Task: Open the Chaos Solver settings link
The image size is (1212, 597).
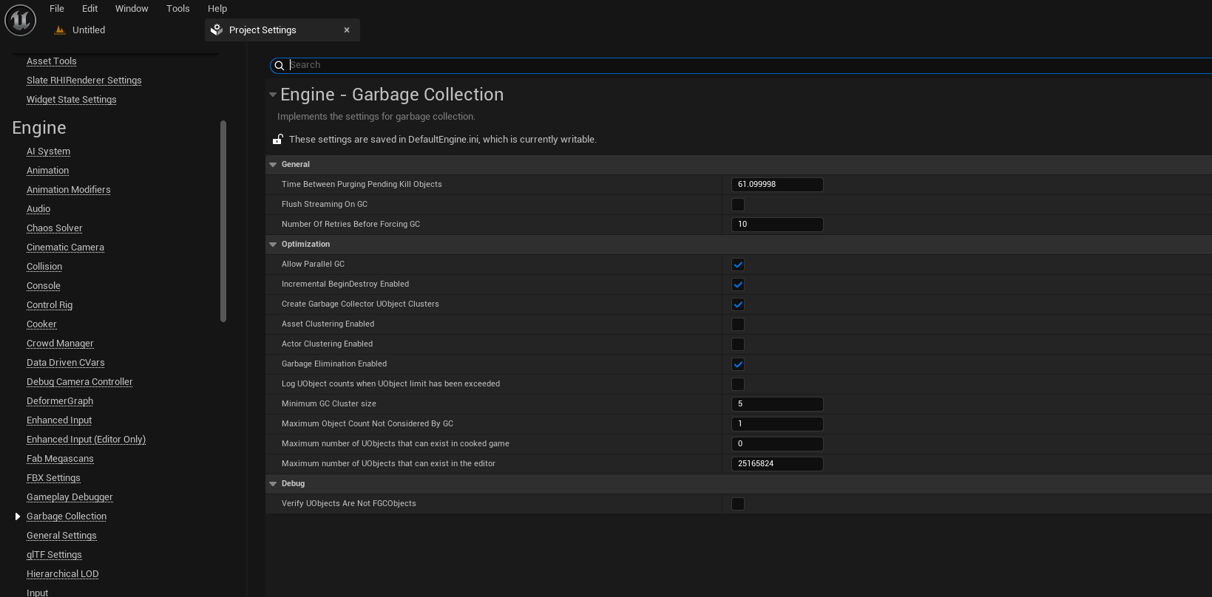Action: (x=55, y=228)
